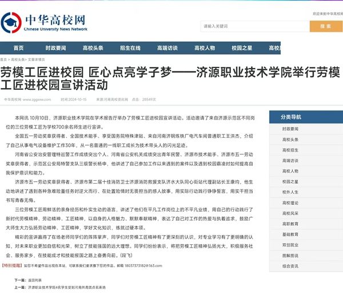Click the 中华高校网 graduation cap logo
The width and height of the screenshot is (343, 298).
point(11,22)
